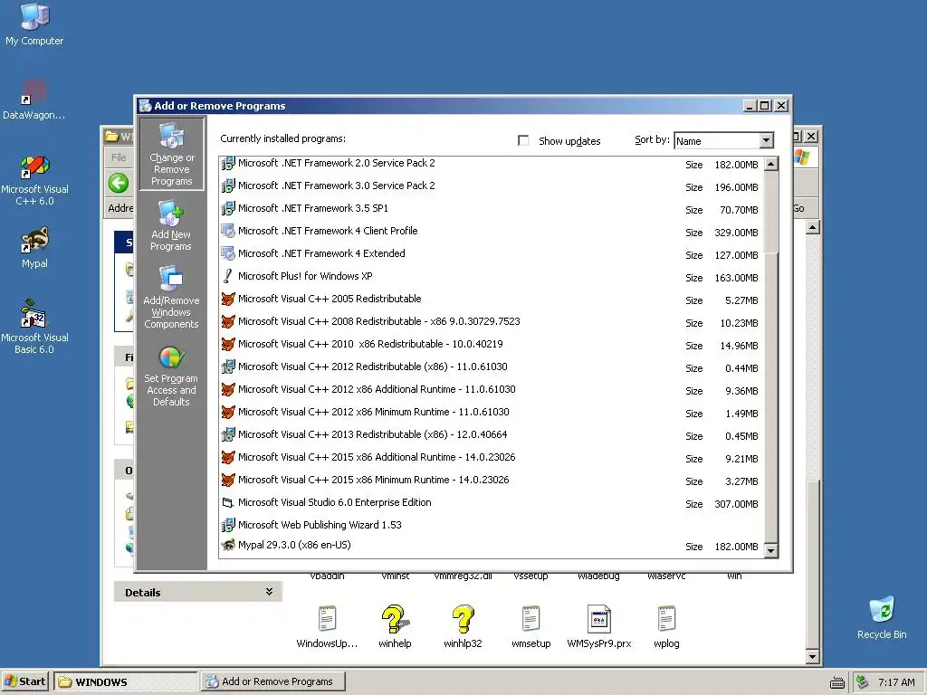Select WindowsUp... file in WINDOWS folder
927x695 pixels.
[x=327, y=626]
